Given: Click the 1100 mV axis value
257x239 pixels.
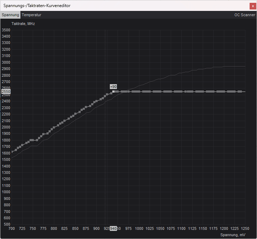Looking at the screenshot, I should (181, 228).
